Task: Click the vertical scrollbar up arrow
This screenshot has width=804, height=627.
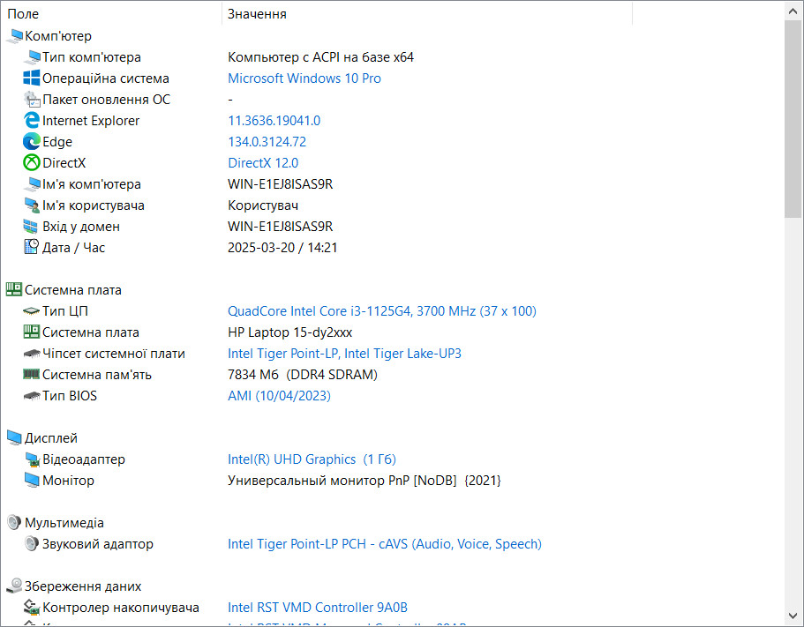Action: (793, 11)
